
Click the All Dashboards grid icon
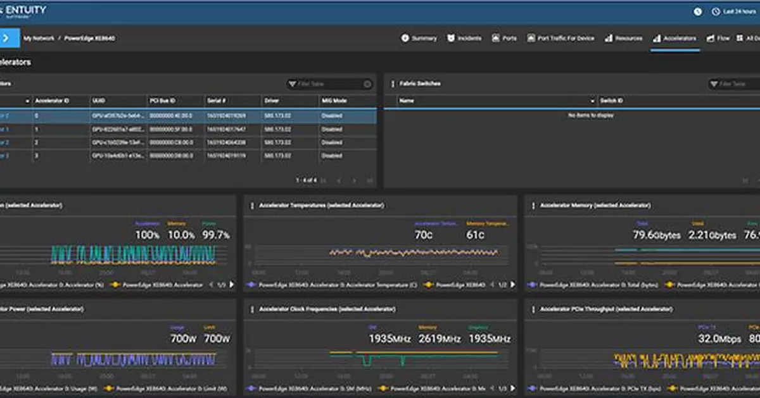[741, 39]
